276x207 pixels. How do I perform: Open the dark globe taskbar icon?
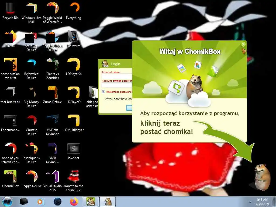pyautogui.click(x=57, y=202)
